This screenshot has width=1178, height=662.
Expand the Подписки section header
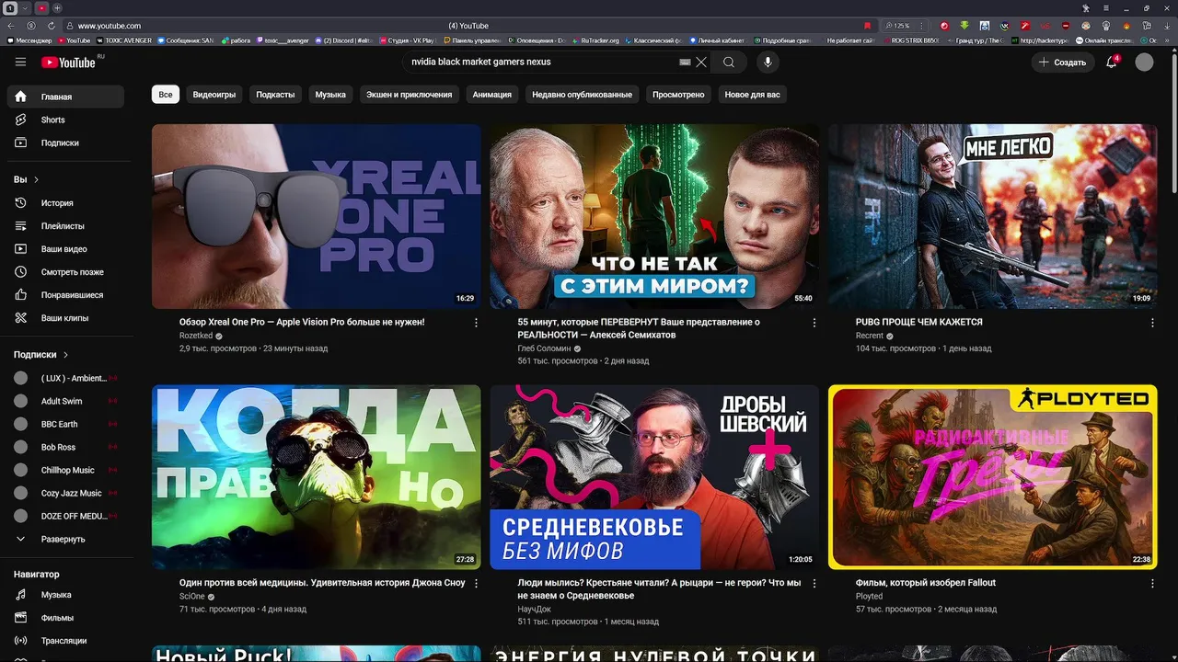pos(41,354)
